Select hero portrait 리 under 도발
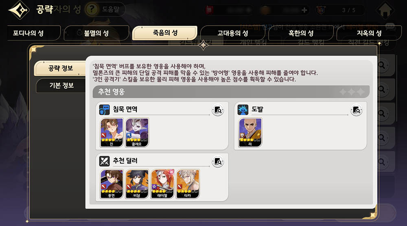The width and height of the screenshot is (407, 226). [x=250, y=133]
